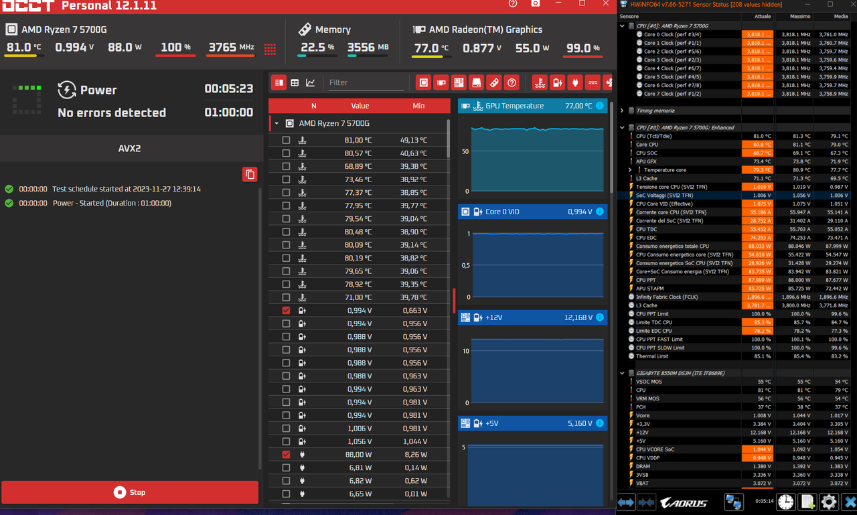This screenshot has height=515, width=857.
Task: Click the Sensore column header in HWiNFO
Action: pyautogui.click(x=629, y=16)
